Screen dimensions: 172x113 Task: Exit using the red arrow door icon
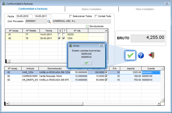coord(151,55)
